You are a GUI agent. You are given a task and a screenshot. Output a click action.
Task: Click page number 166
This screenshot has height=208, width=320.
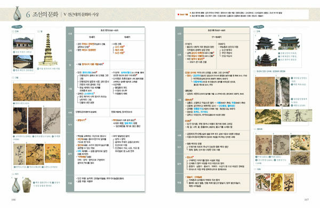pyautogui.click(x=13, y=199)
